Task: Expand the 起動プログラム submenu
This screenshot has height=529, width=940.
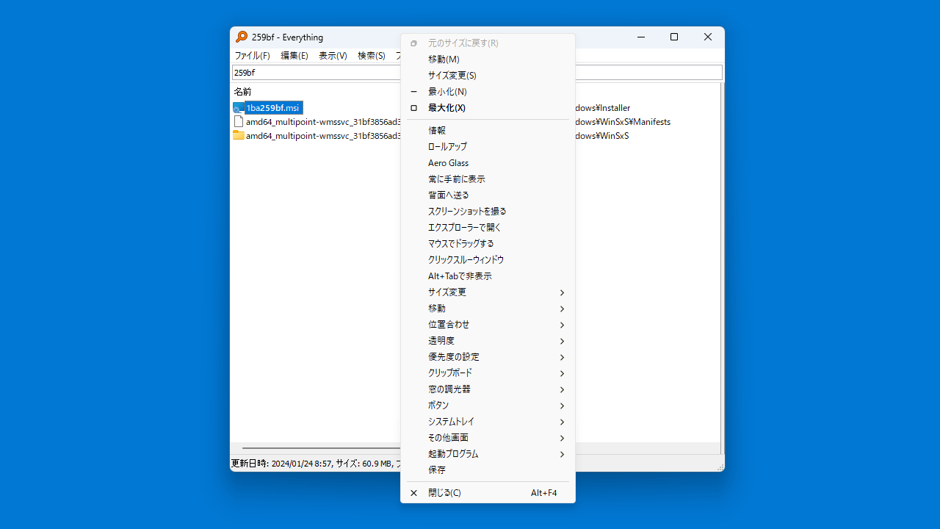Action: [488, 454]
